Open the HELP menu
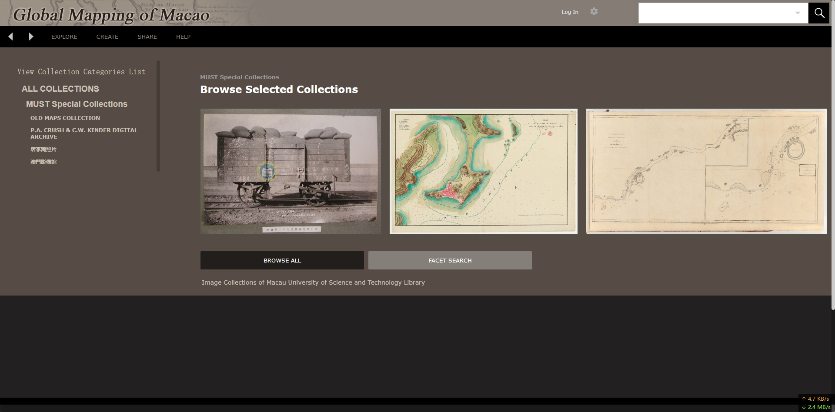 point(183,37)
